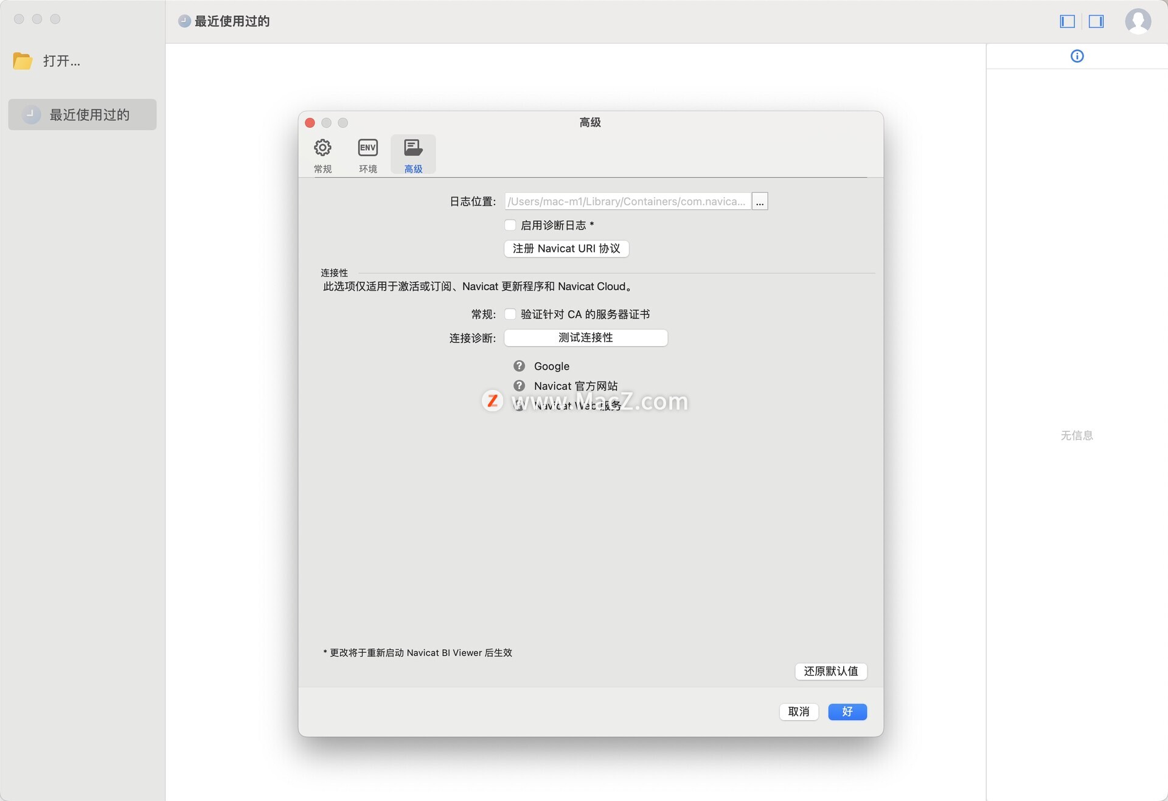1168x801 pixels.
Task: Open a file via 打开... folder icon
Action: 23,61
